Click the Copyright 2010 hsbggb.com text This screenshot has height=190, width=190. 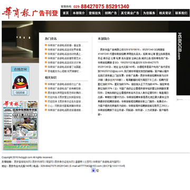pos(27,157)
